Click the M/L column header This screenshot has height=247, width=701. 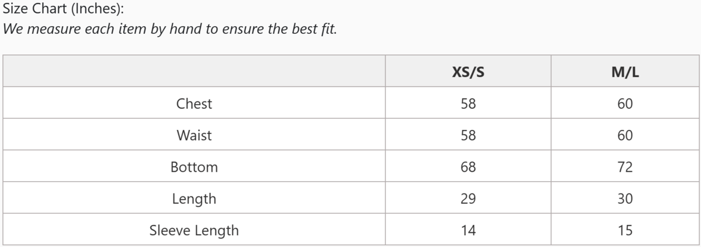click(625, 72)
